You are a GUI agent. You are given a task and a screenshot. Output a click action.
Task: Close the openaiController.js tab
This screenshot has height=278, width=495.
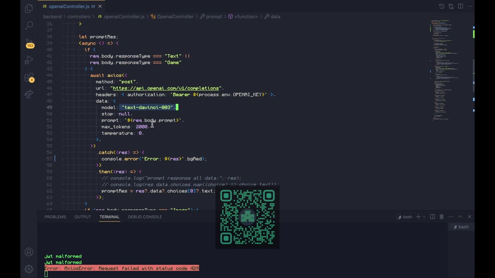(100, 7)
